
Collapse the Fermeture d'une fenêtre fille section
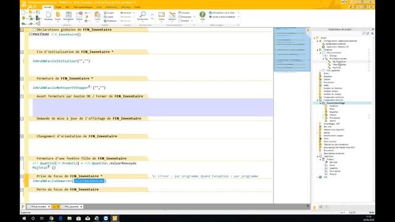(x=22, y=158)
